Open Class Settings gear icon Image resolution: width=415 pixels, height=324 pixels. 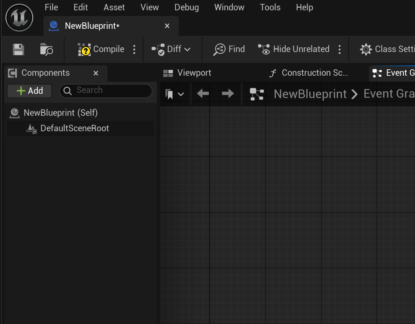tap(366, 49)
